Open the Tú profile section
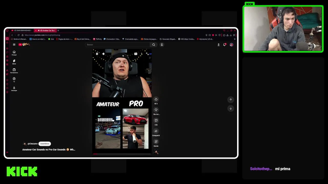Viewport: 328px width, 184px height. [x=14, y=79]
